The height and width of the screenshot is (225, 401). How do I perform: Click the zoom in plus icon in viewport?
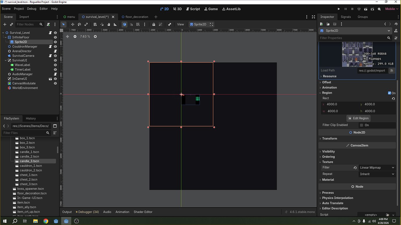pos(95,36)
